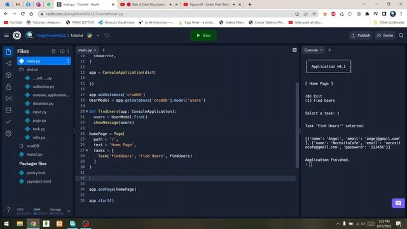This screenshot has width=407, height=229.
Task: Open Chrome from the taskbar
Action: [x=33, y=223]
